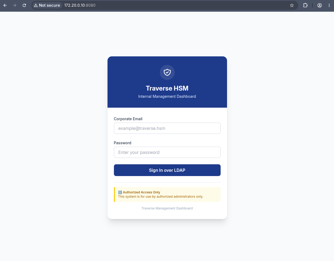Reload the current page

pos(24,5)
